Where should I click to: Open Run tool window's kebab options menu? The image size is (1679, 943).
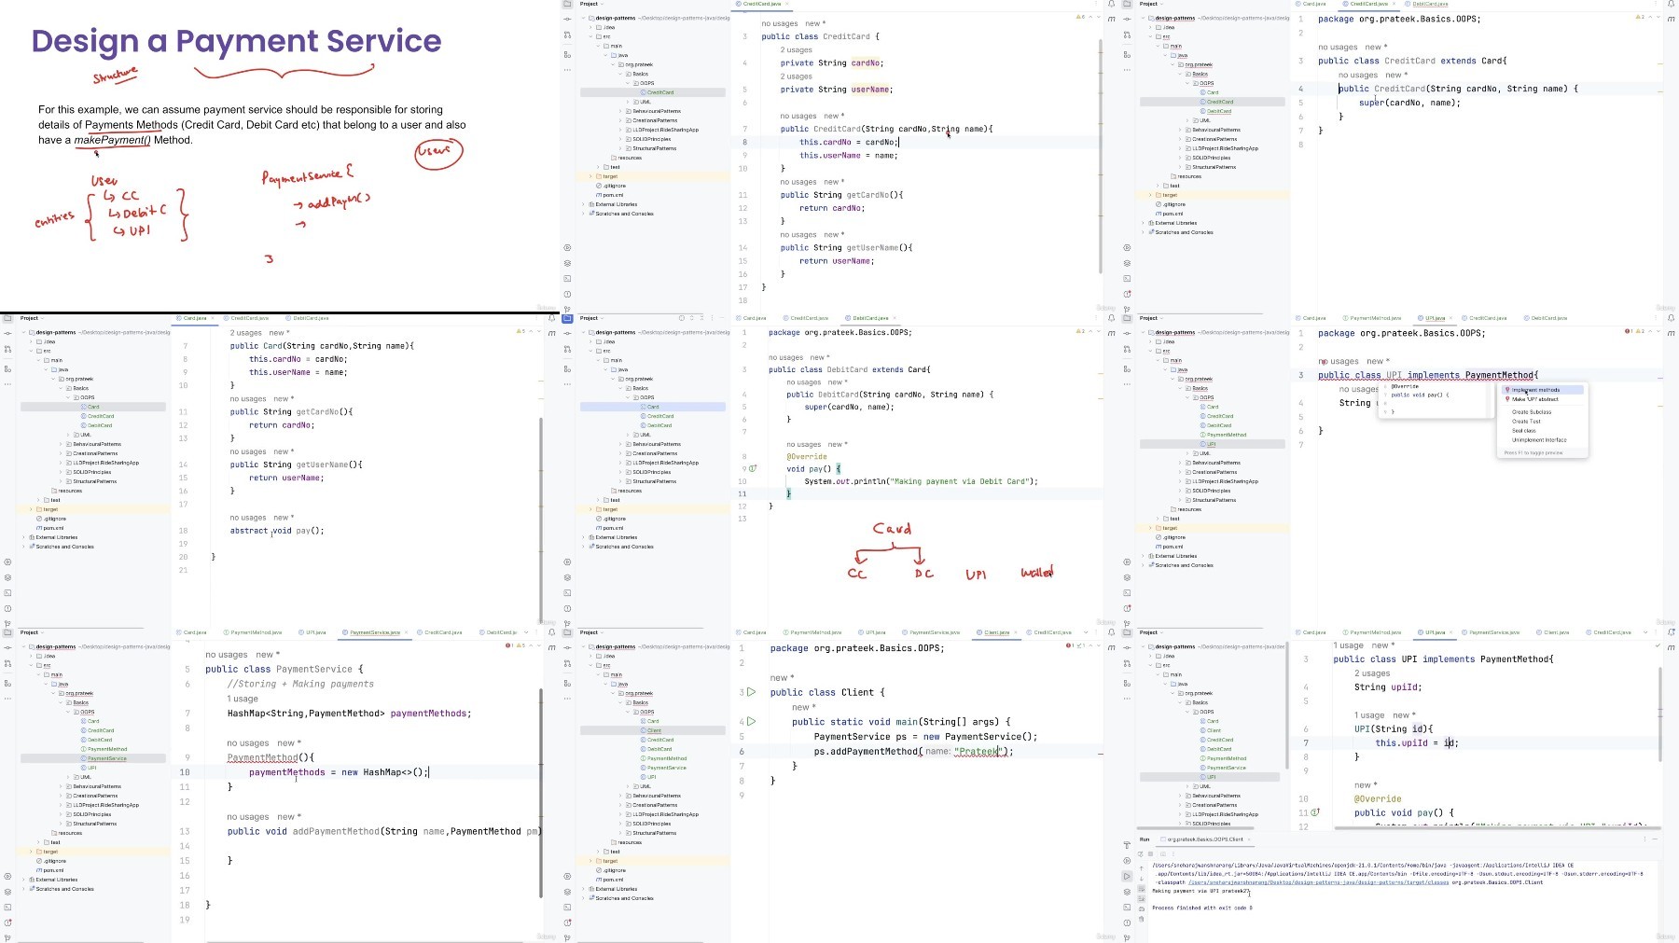[1644, 839]
